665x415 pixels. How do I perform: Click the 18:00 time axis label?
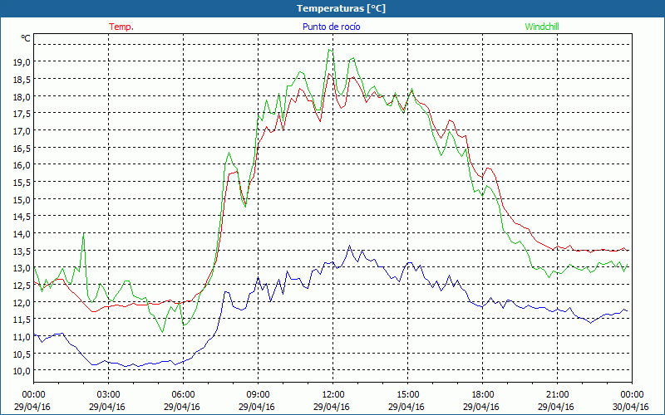pyautogui.click(x=483, y=395)
